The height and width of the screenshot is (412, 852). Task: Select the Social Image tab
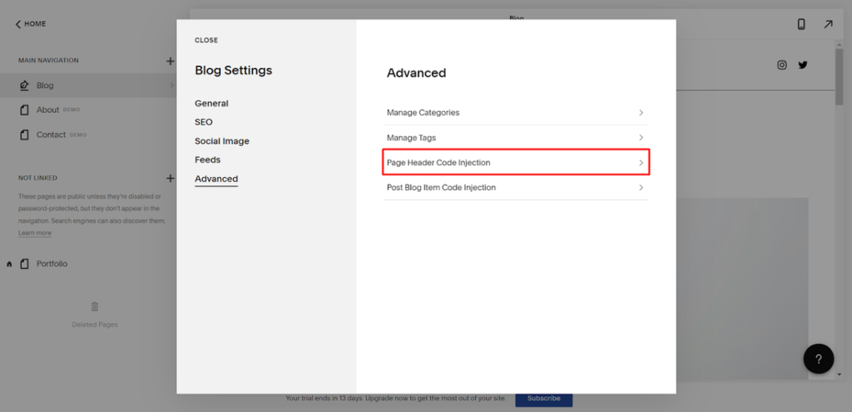[222, 141]
